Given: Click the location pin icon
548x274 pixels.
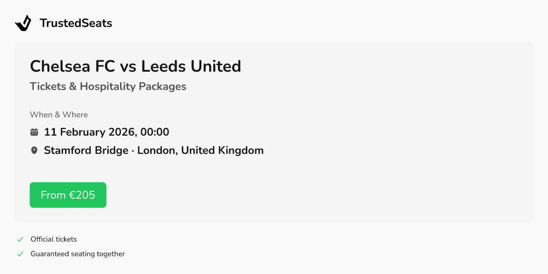Looking at the screenshot, I should [x=34, y=150].
